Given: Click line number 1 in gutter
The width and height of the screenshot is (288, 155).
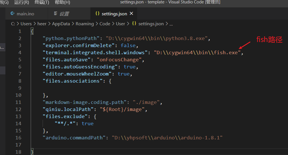Looking at the screenshot, I should (x=20, y=31).
